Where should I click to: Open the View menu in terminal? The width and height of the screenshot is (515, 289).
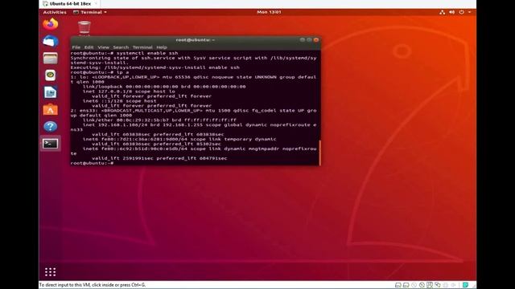click(103, 47)
